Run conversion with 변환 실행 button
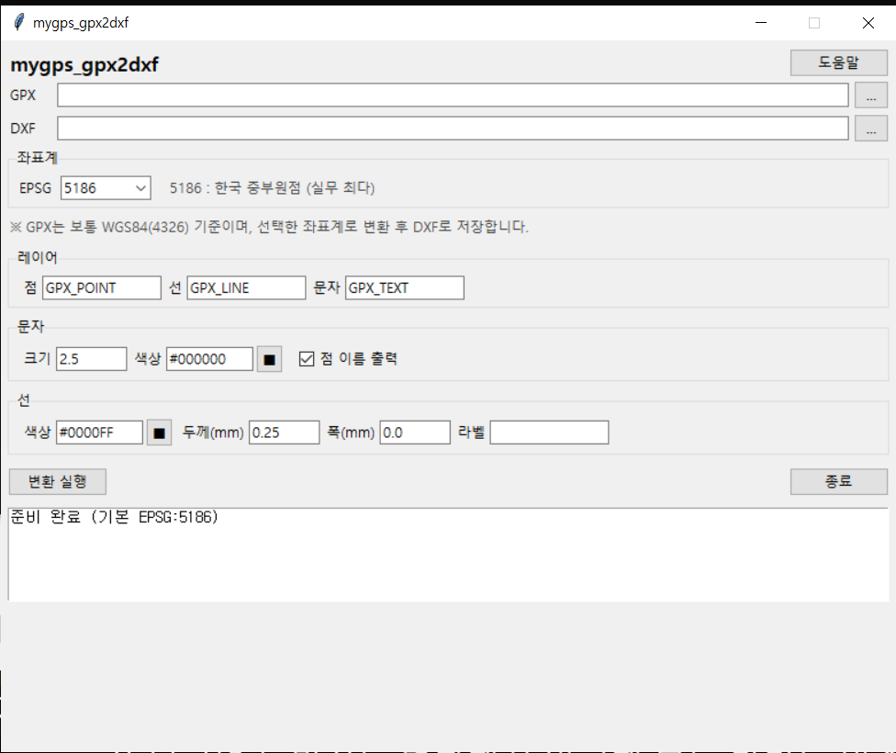The height and width of the screenshot is (753, 896). 57,481
